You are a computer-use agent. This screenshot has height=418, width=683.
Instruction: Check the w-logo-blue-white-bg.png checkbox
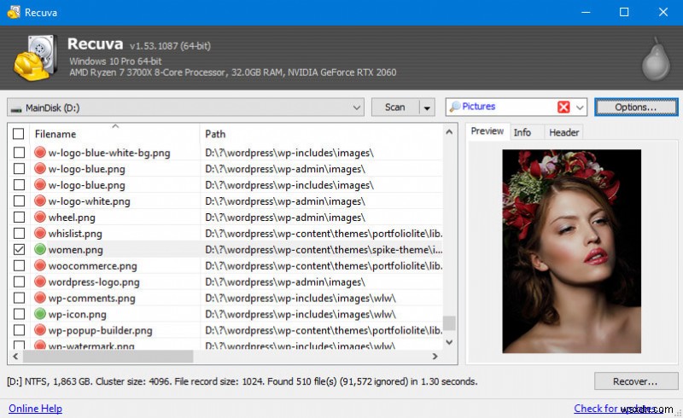click(19, 153)
